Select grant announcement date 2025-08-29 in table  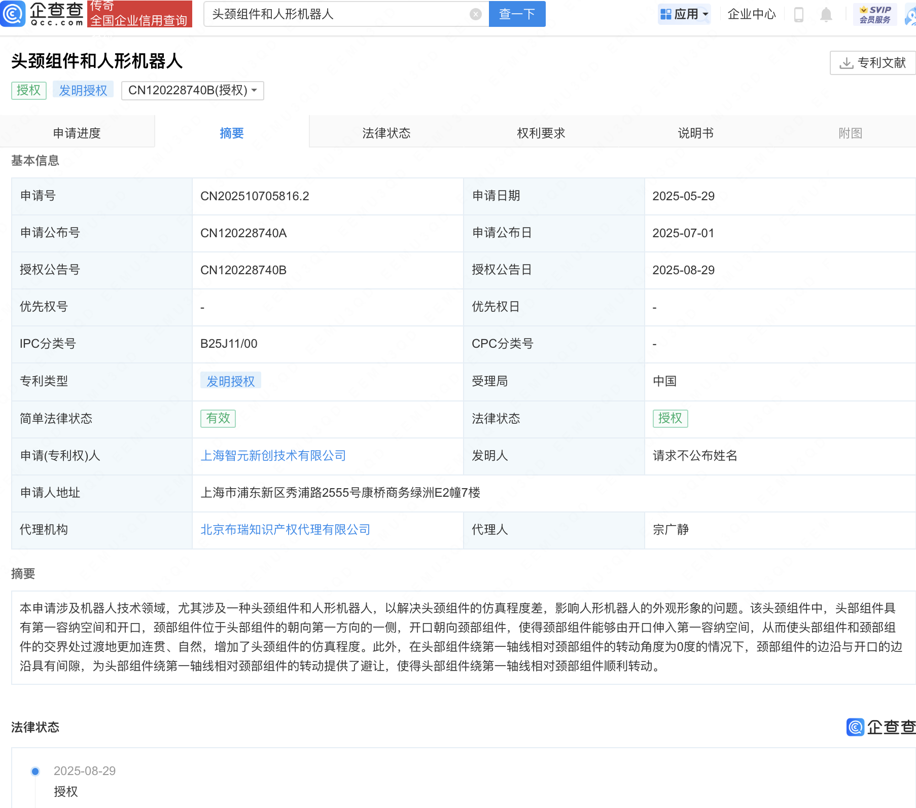coord(683,270)
